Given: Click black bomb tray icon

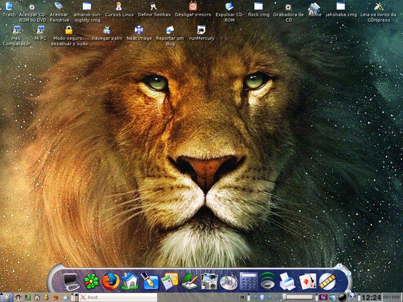Looking at the screenshot, I should pos(343,297).
